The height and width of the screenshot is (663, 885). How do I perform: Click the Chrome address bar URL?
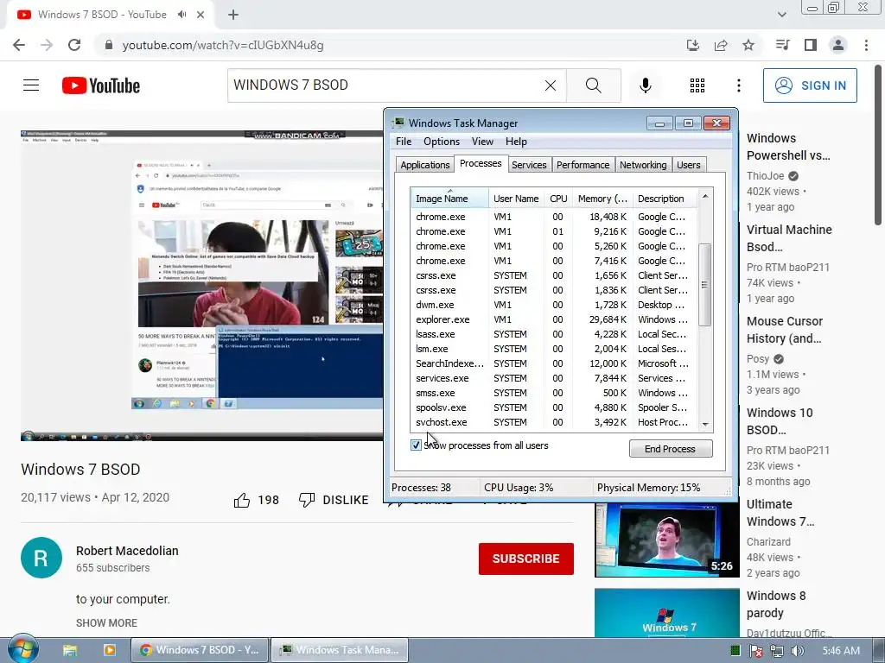(x=222, y=45)
